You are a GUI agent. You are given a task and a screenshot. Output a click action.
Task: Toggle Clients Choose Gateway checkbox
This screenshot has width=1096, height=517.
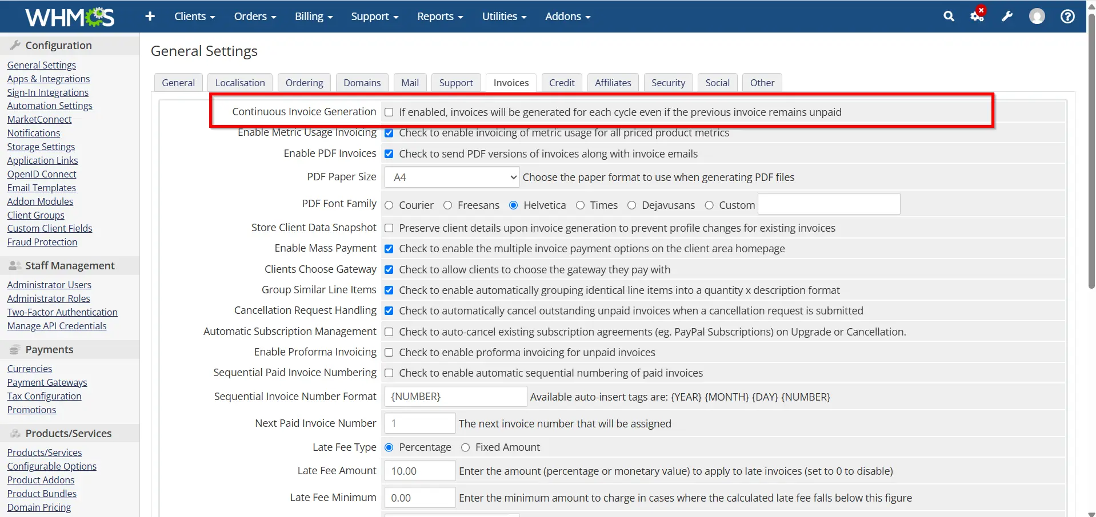coord(389,270)
